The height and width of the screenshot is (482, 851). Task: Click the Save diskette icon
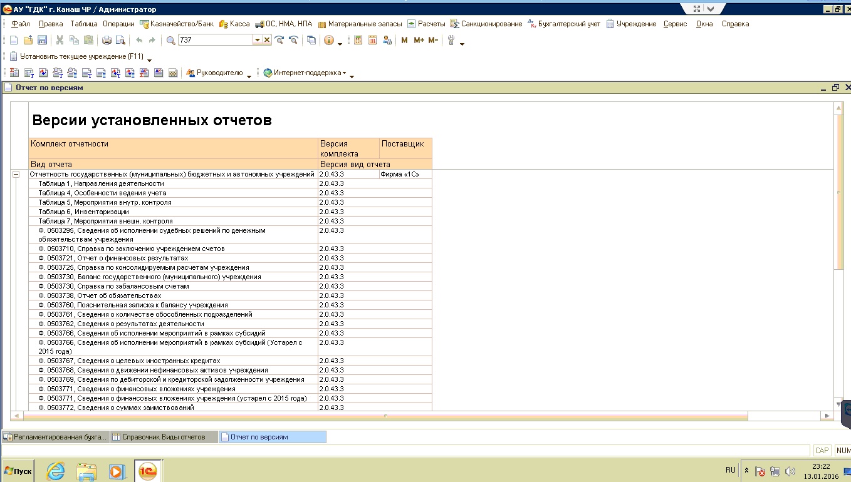tap(42, 40)
